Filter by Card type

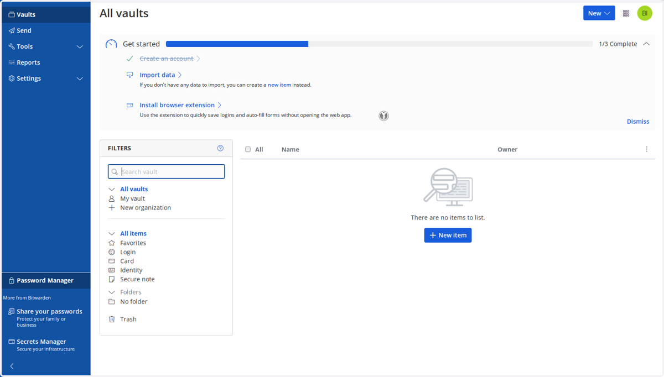click(127, 261)
